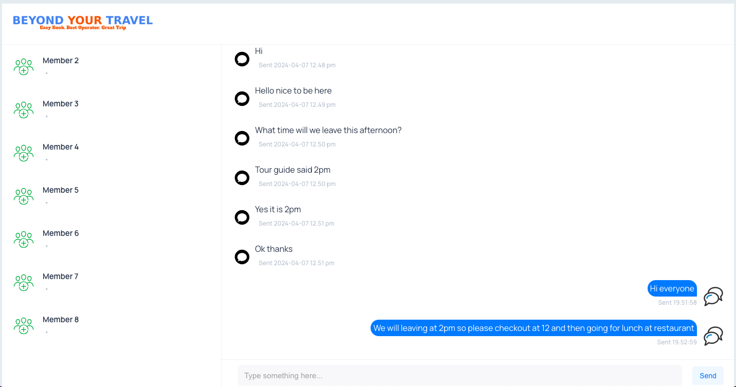The image size is (736, 387).
Task: Click the group icon beside Member 5
Action: (x=24, y=196)
